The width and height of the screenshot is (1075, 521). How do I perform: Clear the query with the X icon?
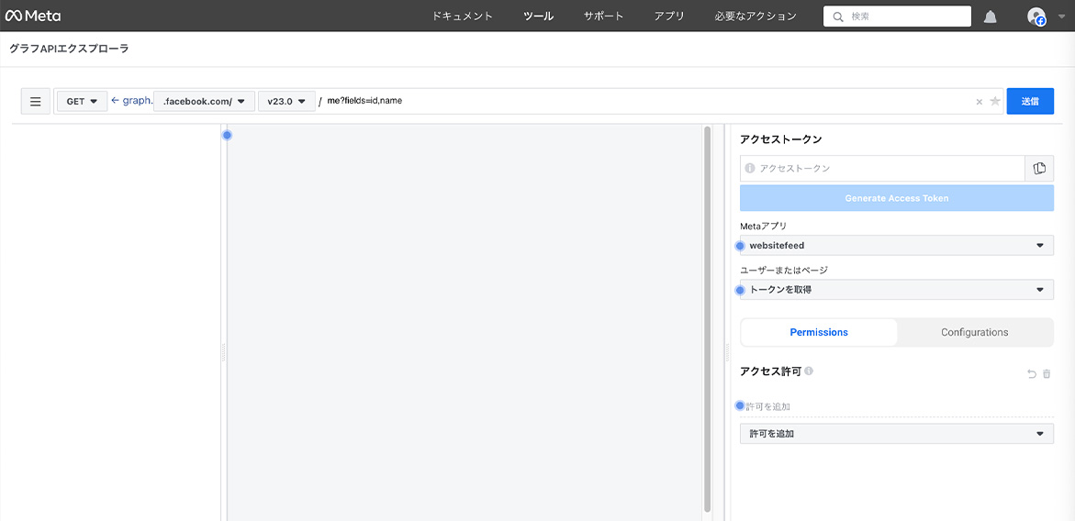pos(979,102)
